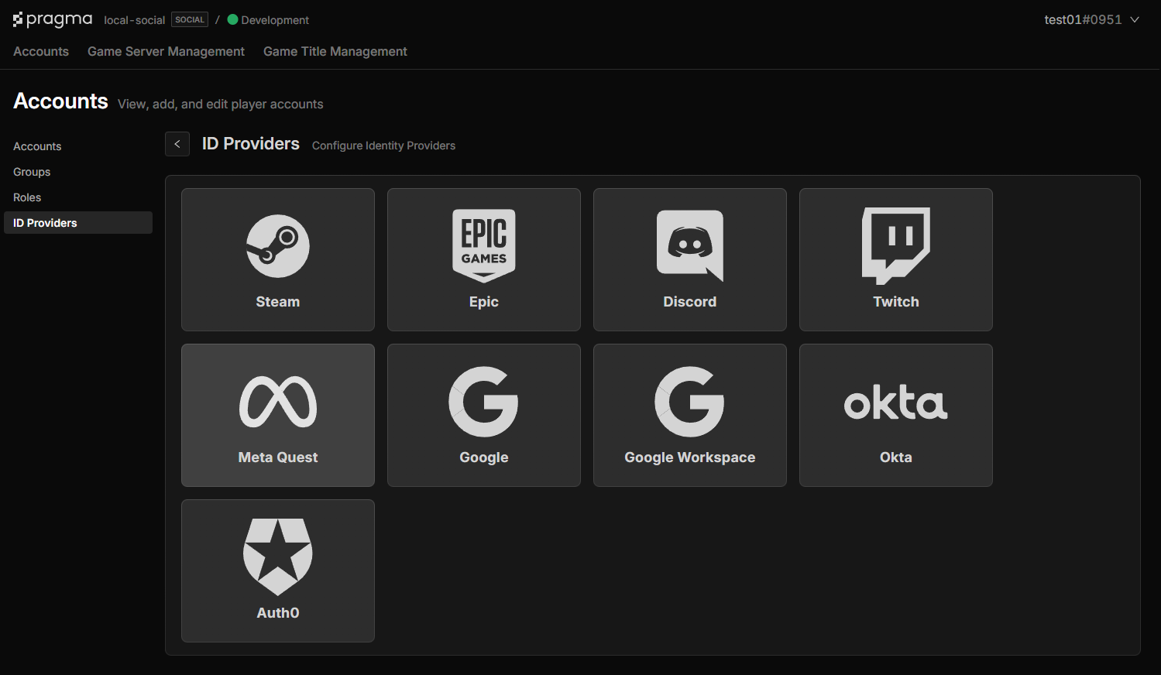
Task: Click the Auth0 shield star logo
Action: point(278,557)
